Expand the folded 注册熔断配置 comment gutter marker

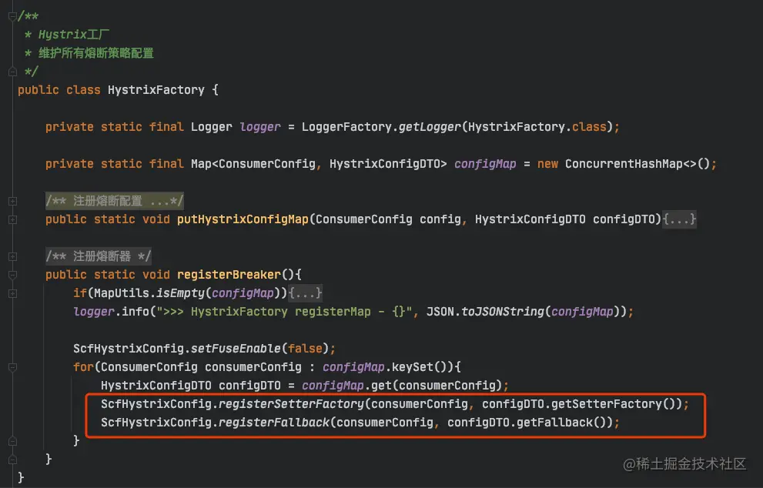coord(12,201)
